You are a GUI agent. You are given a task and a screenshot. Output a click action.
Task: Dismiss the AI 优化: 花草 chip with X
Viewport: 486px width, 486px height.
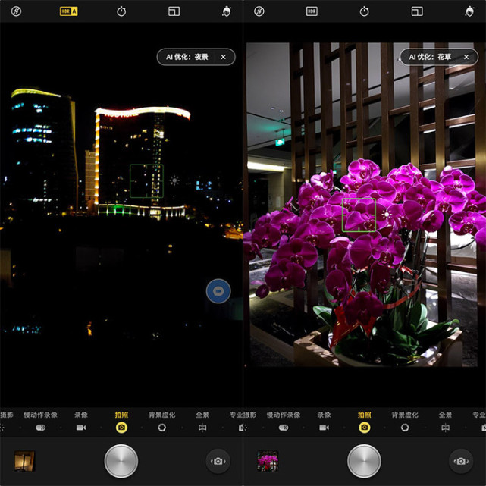(466, 57)
